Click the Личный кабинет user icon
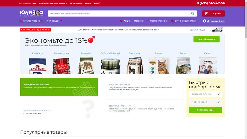Viewport: 247px width, 139px height. (205, 21)
